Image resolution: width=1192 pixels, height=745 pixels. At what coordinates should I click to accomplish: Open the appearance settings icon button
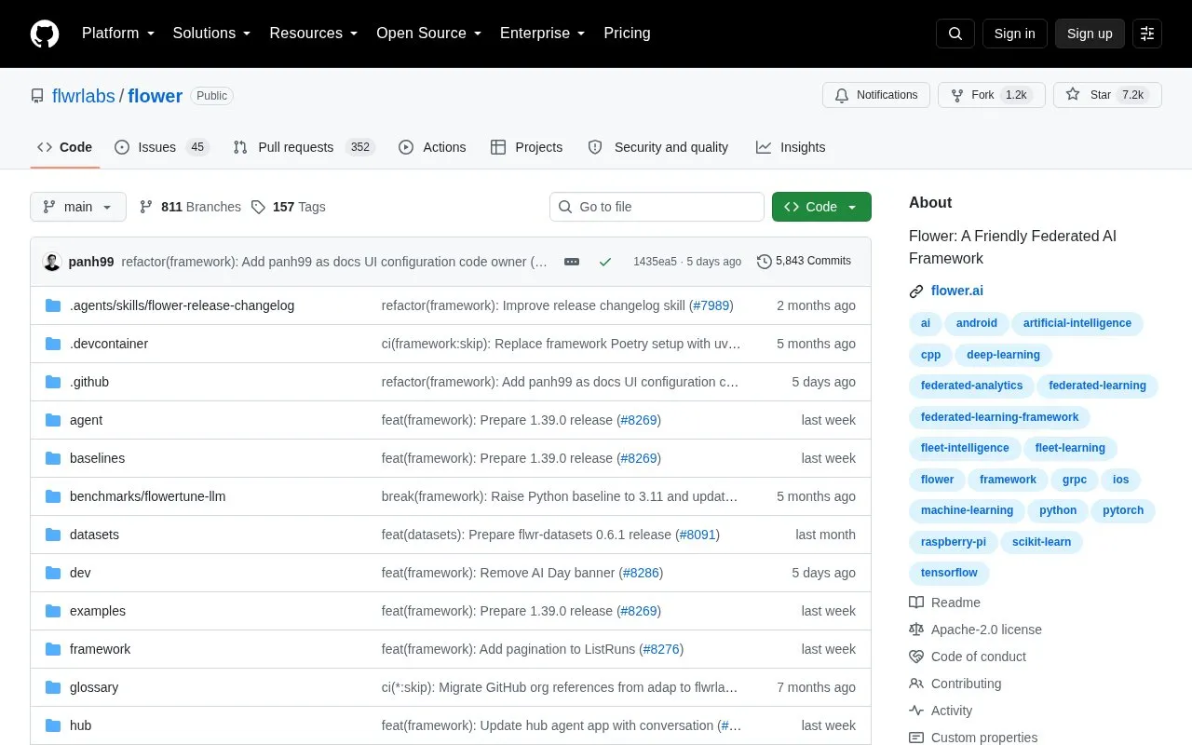(x=1147, y=34)
